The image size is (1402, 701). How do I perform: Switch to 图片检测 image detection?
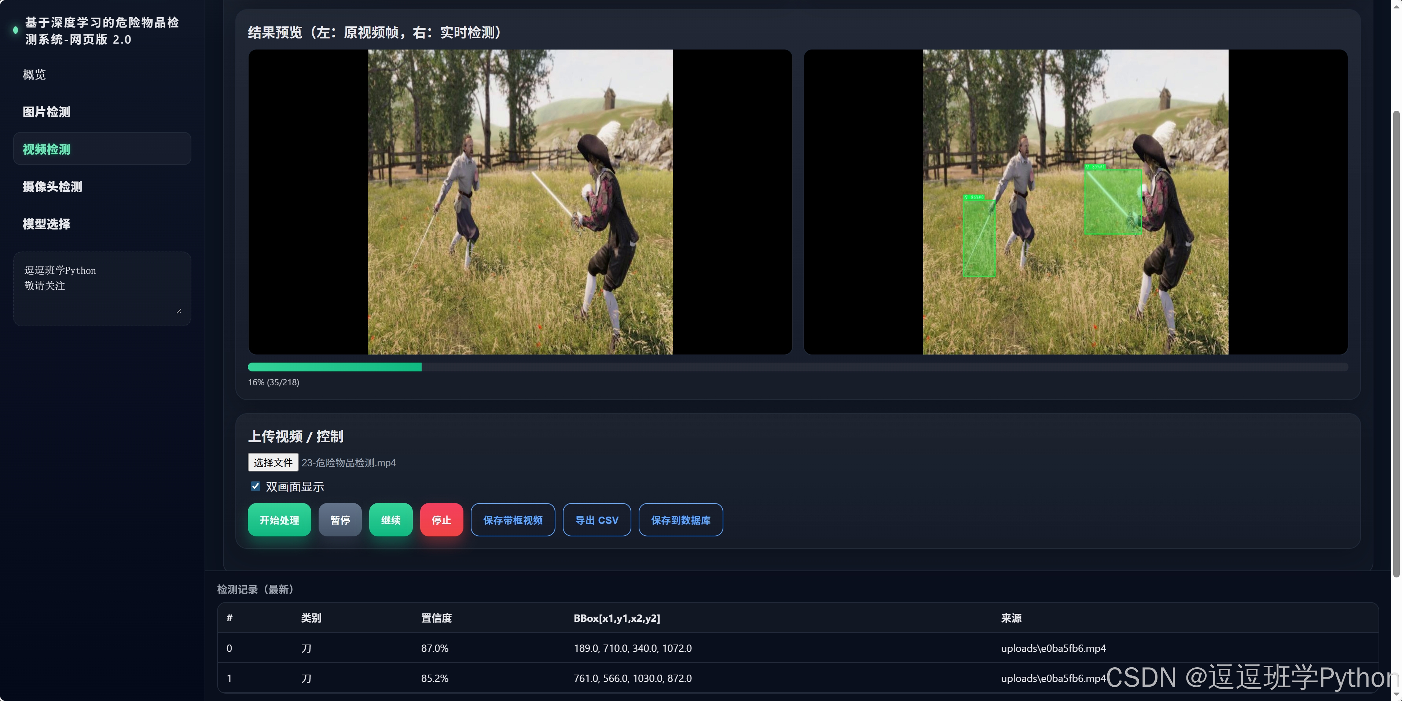pyautogui.click(x=102, y=111)
